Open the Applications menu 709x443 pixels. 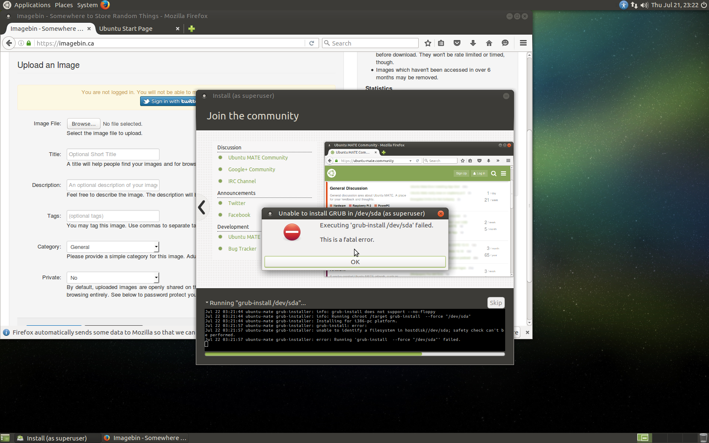[x=32, y=5]
